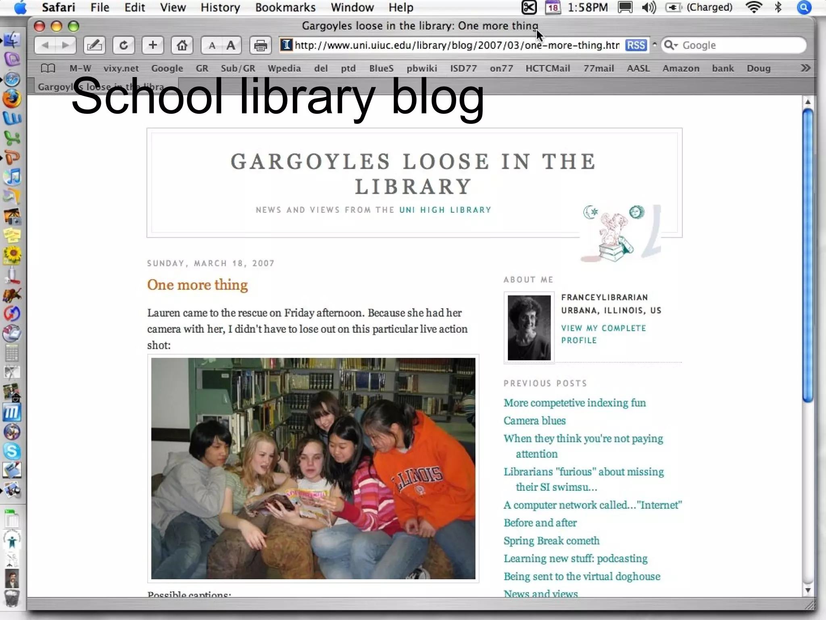Click the scrollbar down arrow
The image size is (826, 620).
tap(807, 590)
